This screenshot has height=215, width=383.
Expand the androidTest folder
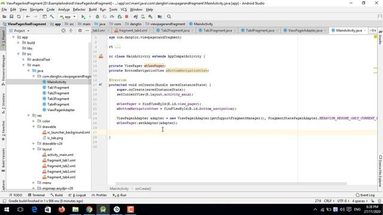(x=24, y=60)
